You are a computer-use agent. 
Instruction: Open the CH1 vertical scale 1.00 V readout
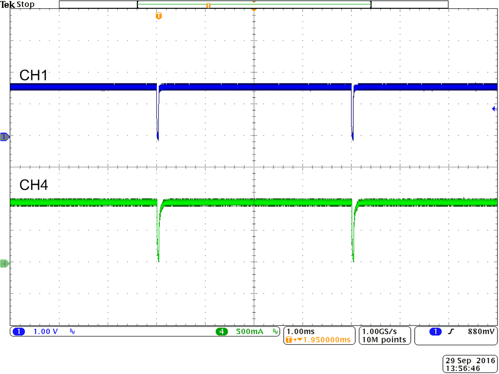click(45, 332)
